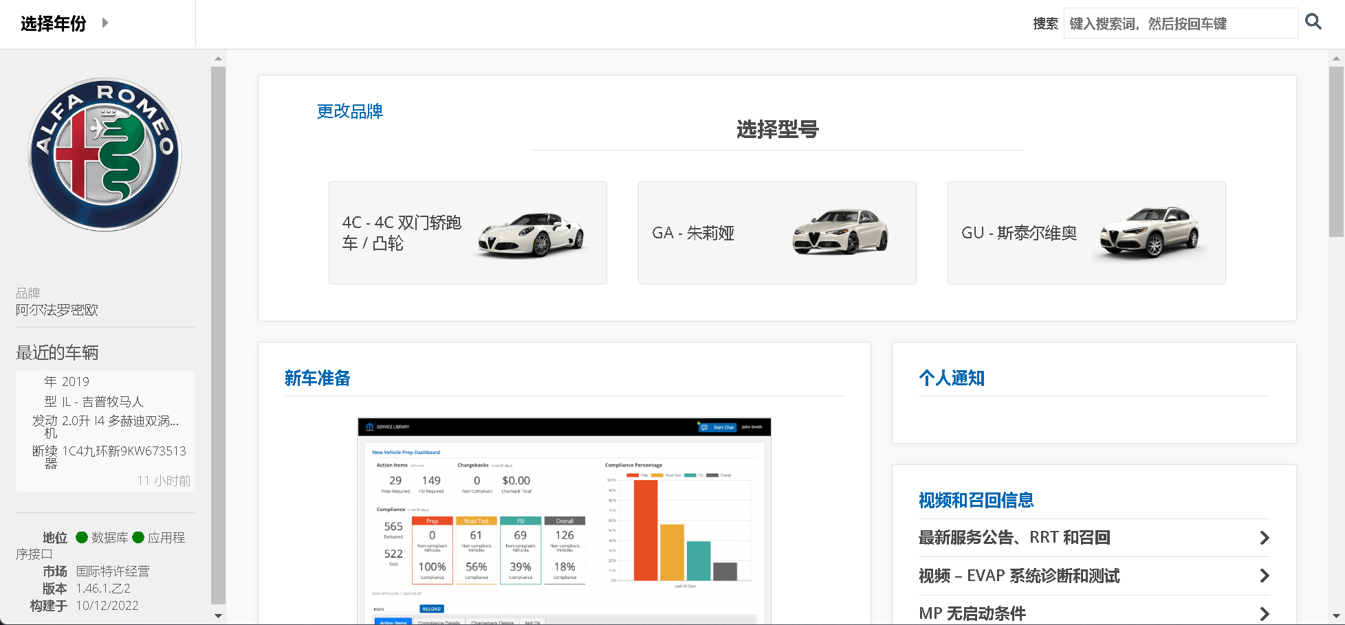Open the MP 无启动条件 chevron
The height and width of the screenshot is (625, 1345).
[1264, 613]
